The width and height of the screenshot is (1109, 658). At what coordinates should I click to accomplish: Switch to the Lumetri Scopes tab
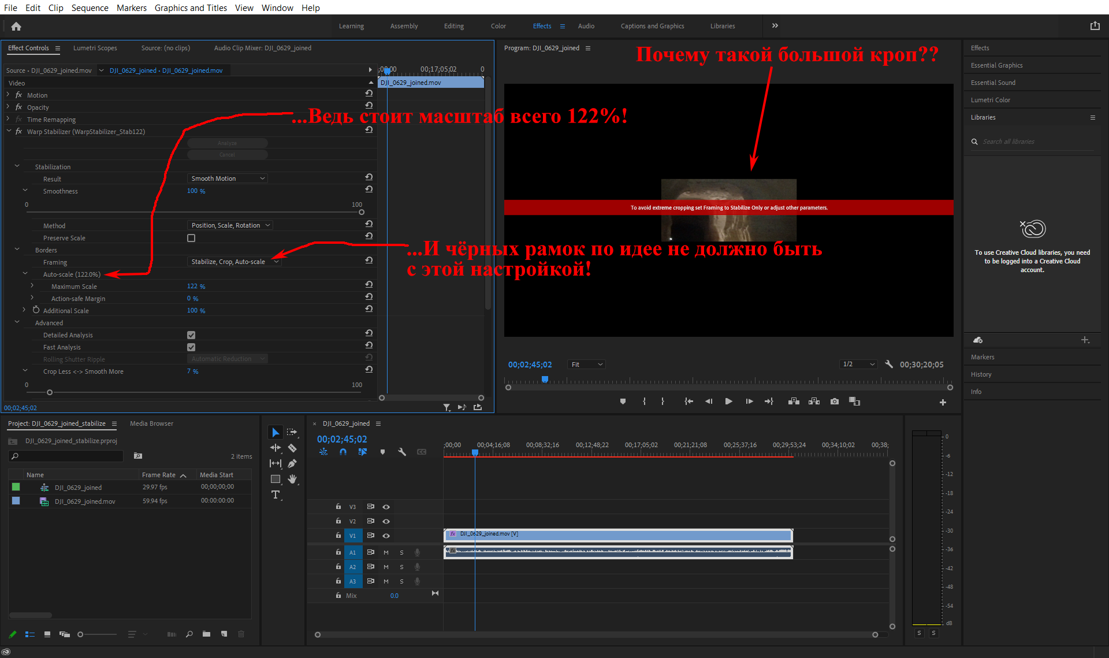click(95, 48)
